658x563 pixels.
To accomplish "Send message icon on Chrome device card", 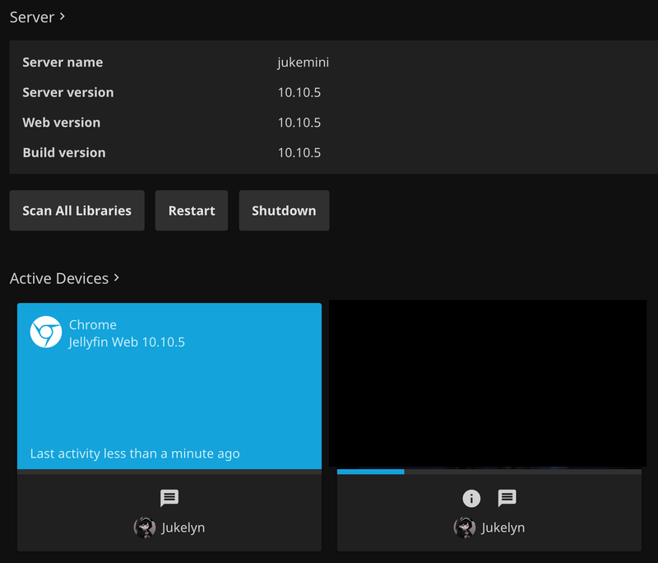I will coord(169,498).
